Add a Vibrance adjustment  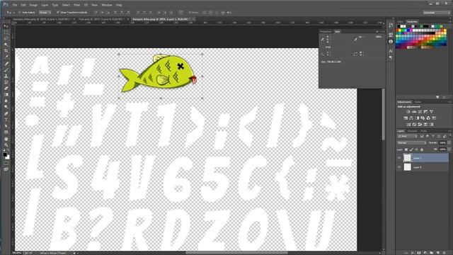(x=431, y=112)
